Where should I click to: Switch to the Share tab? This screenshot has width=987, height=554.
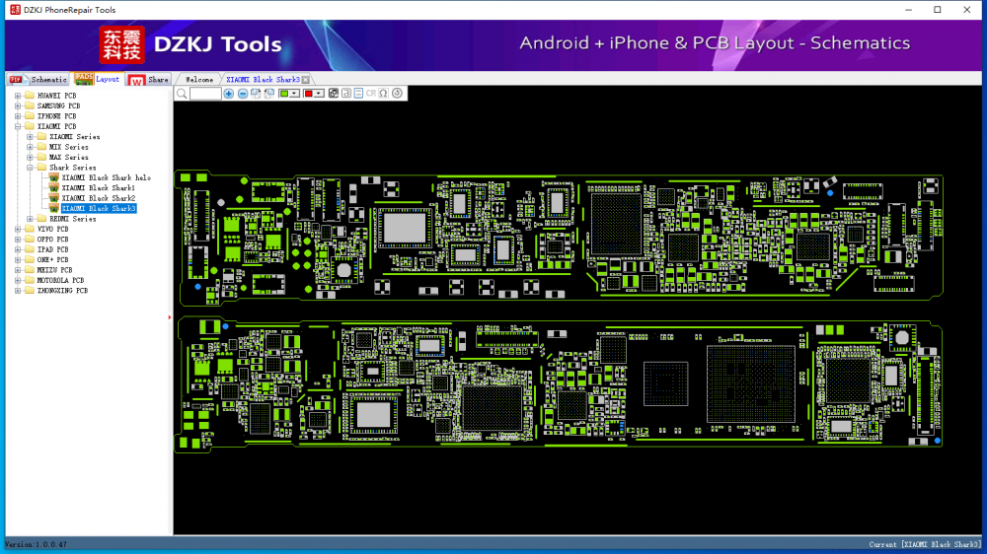pyautogui.click(x=150, y=79)
